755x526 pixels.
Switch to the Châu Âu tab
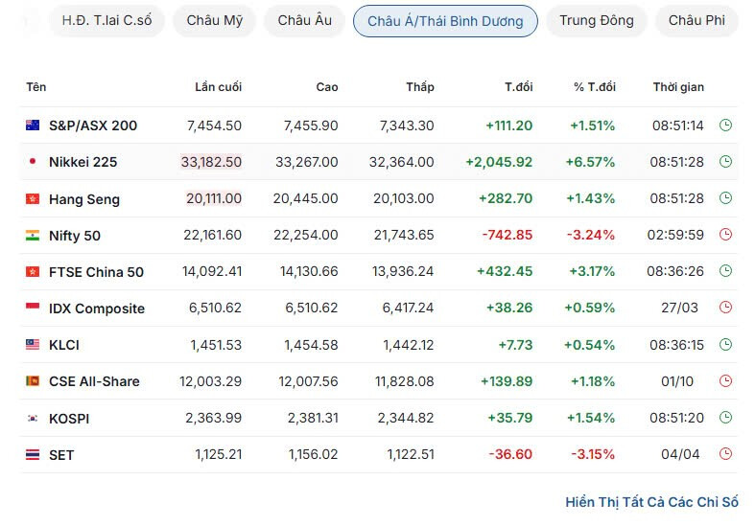[x=304, y=21]
